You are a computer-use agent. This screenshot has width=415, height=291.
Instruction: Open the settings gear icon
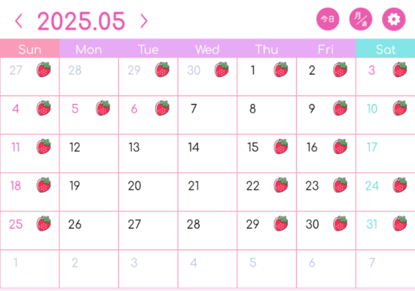pos(394,19)
